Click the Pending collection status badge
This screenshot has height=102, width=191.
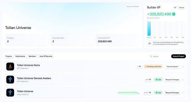click(153, 66)
